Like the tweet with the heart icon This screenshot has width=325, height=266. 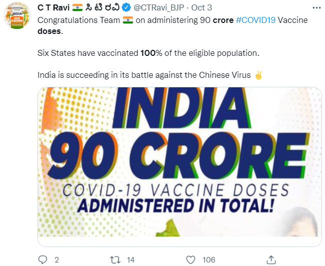point(190,260)
